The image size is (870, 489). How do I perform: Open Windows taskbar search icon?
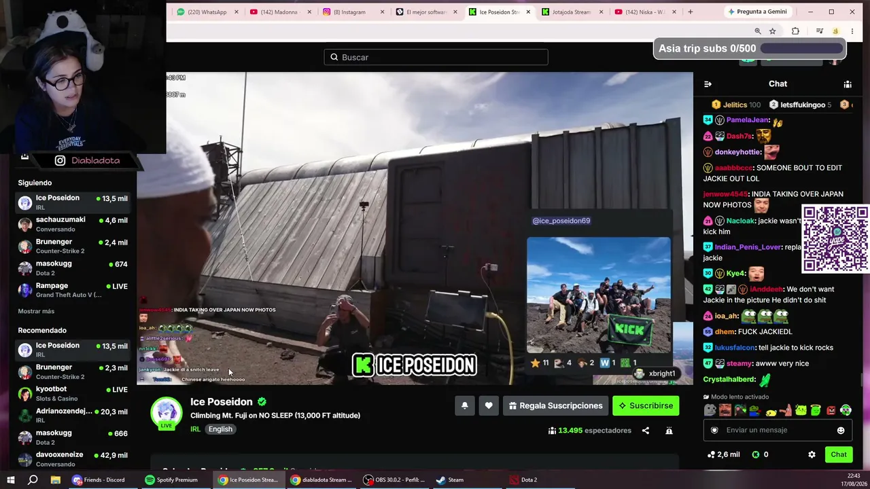[33, 479]
